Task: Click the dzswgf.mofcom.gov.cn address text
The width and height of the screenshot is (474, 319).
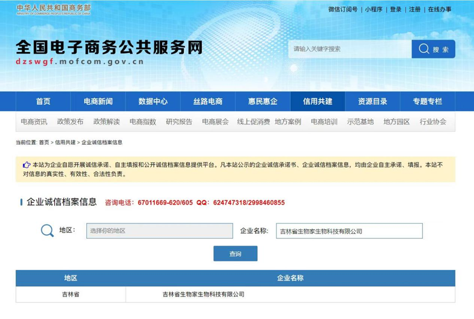Action: (x=80, y=61)
